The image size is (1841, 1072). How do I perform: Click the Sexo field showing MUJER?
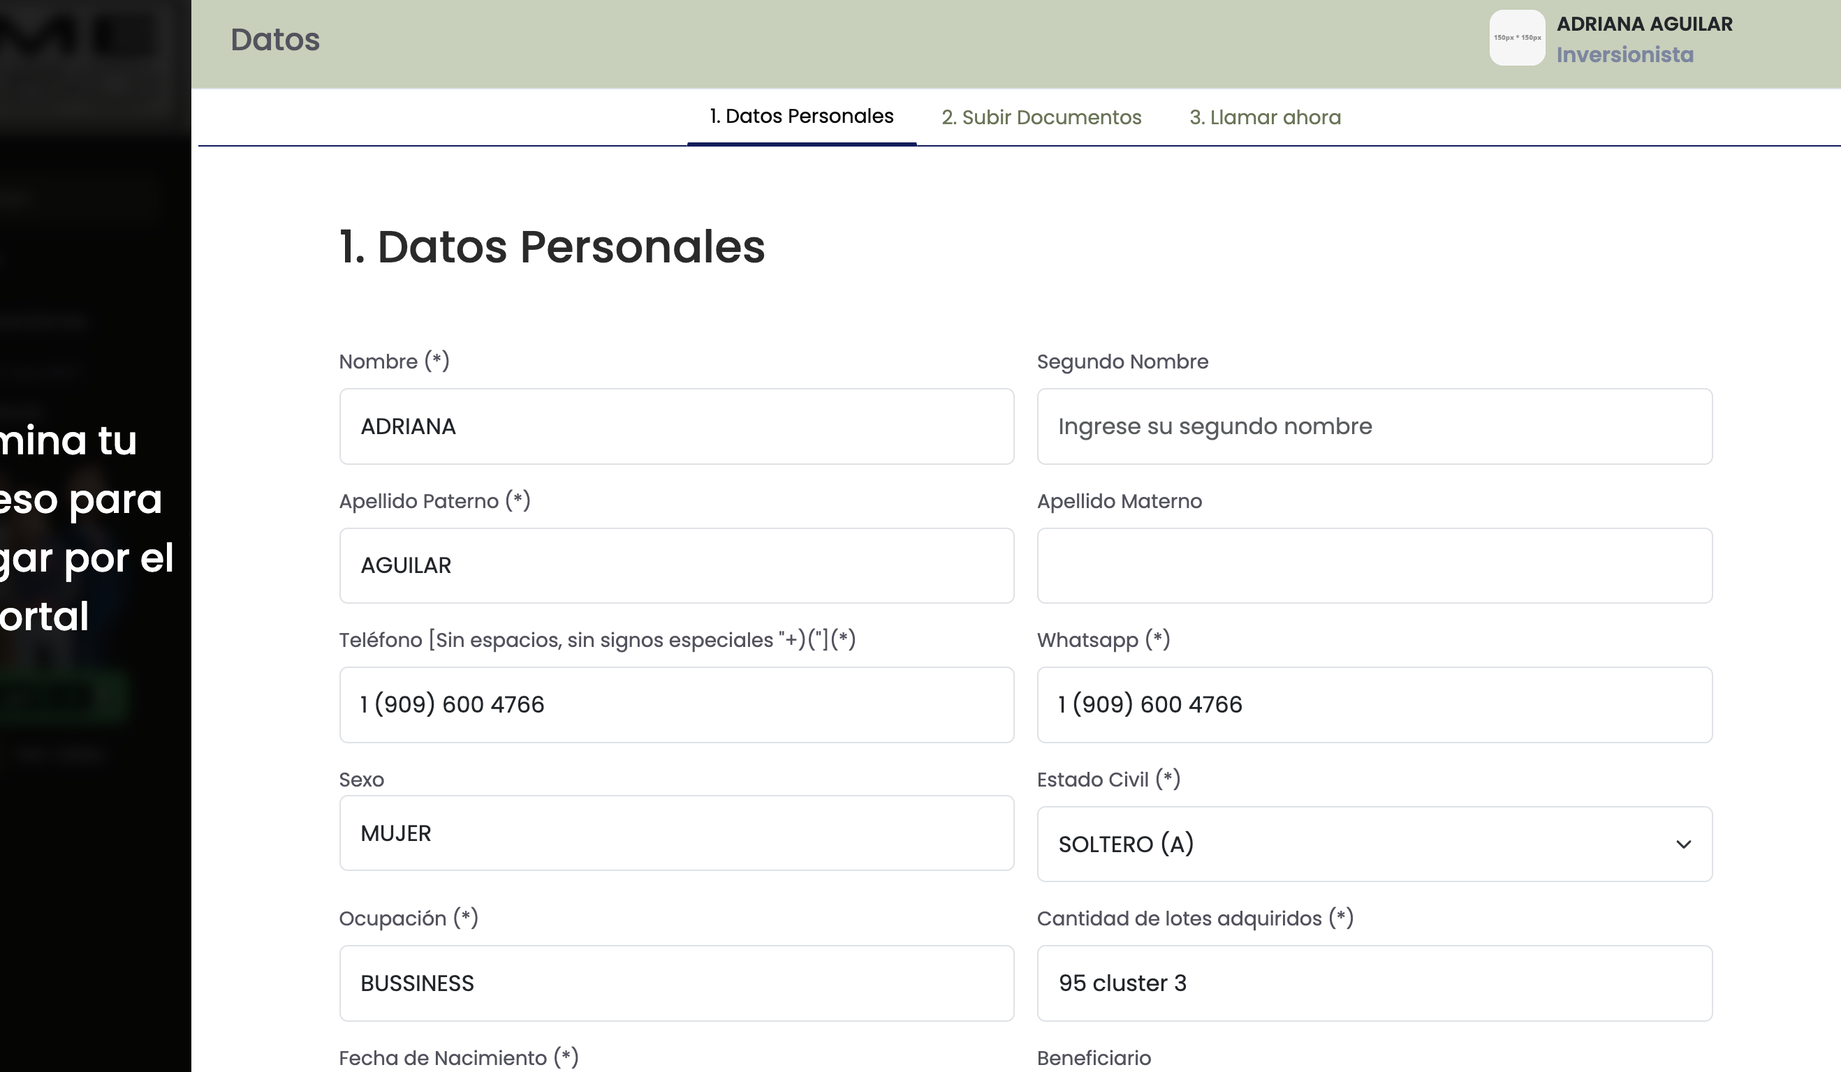[676, 833]
